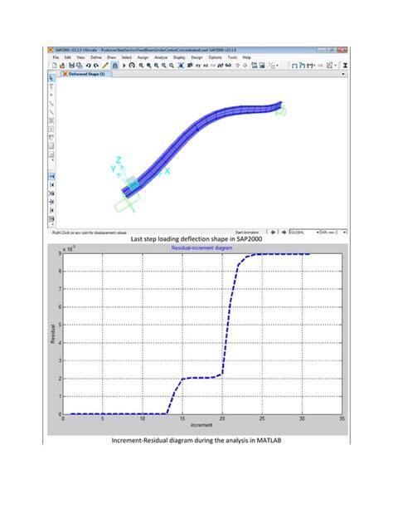Click the Run Analysis play icon
The height and width of the screenshot is (509, 393).
(124, 66)
